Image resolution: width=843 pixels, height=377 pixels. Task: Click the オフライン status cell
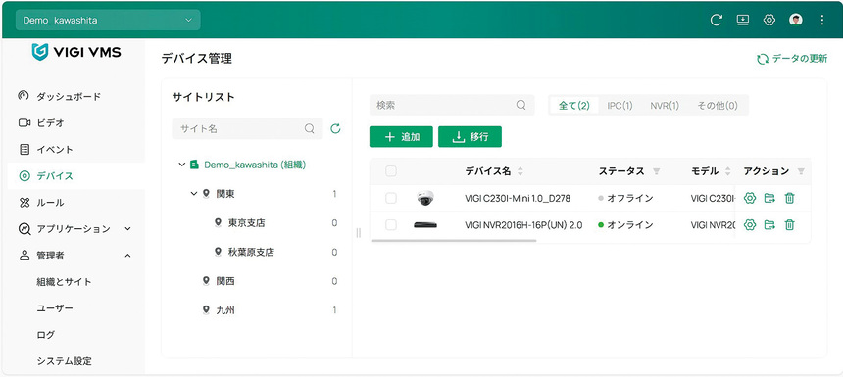click(625, 198)
